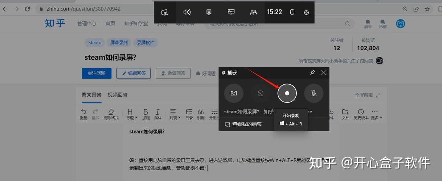Screen dimensions: 442x181
Task: Click the 邀请回答 button
Action: click(173, 73)
